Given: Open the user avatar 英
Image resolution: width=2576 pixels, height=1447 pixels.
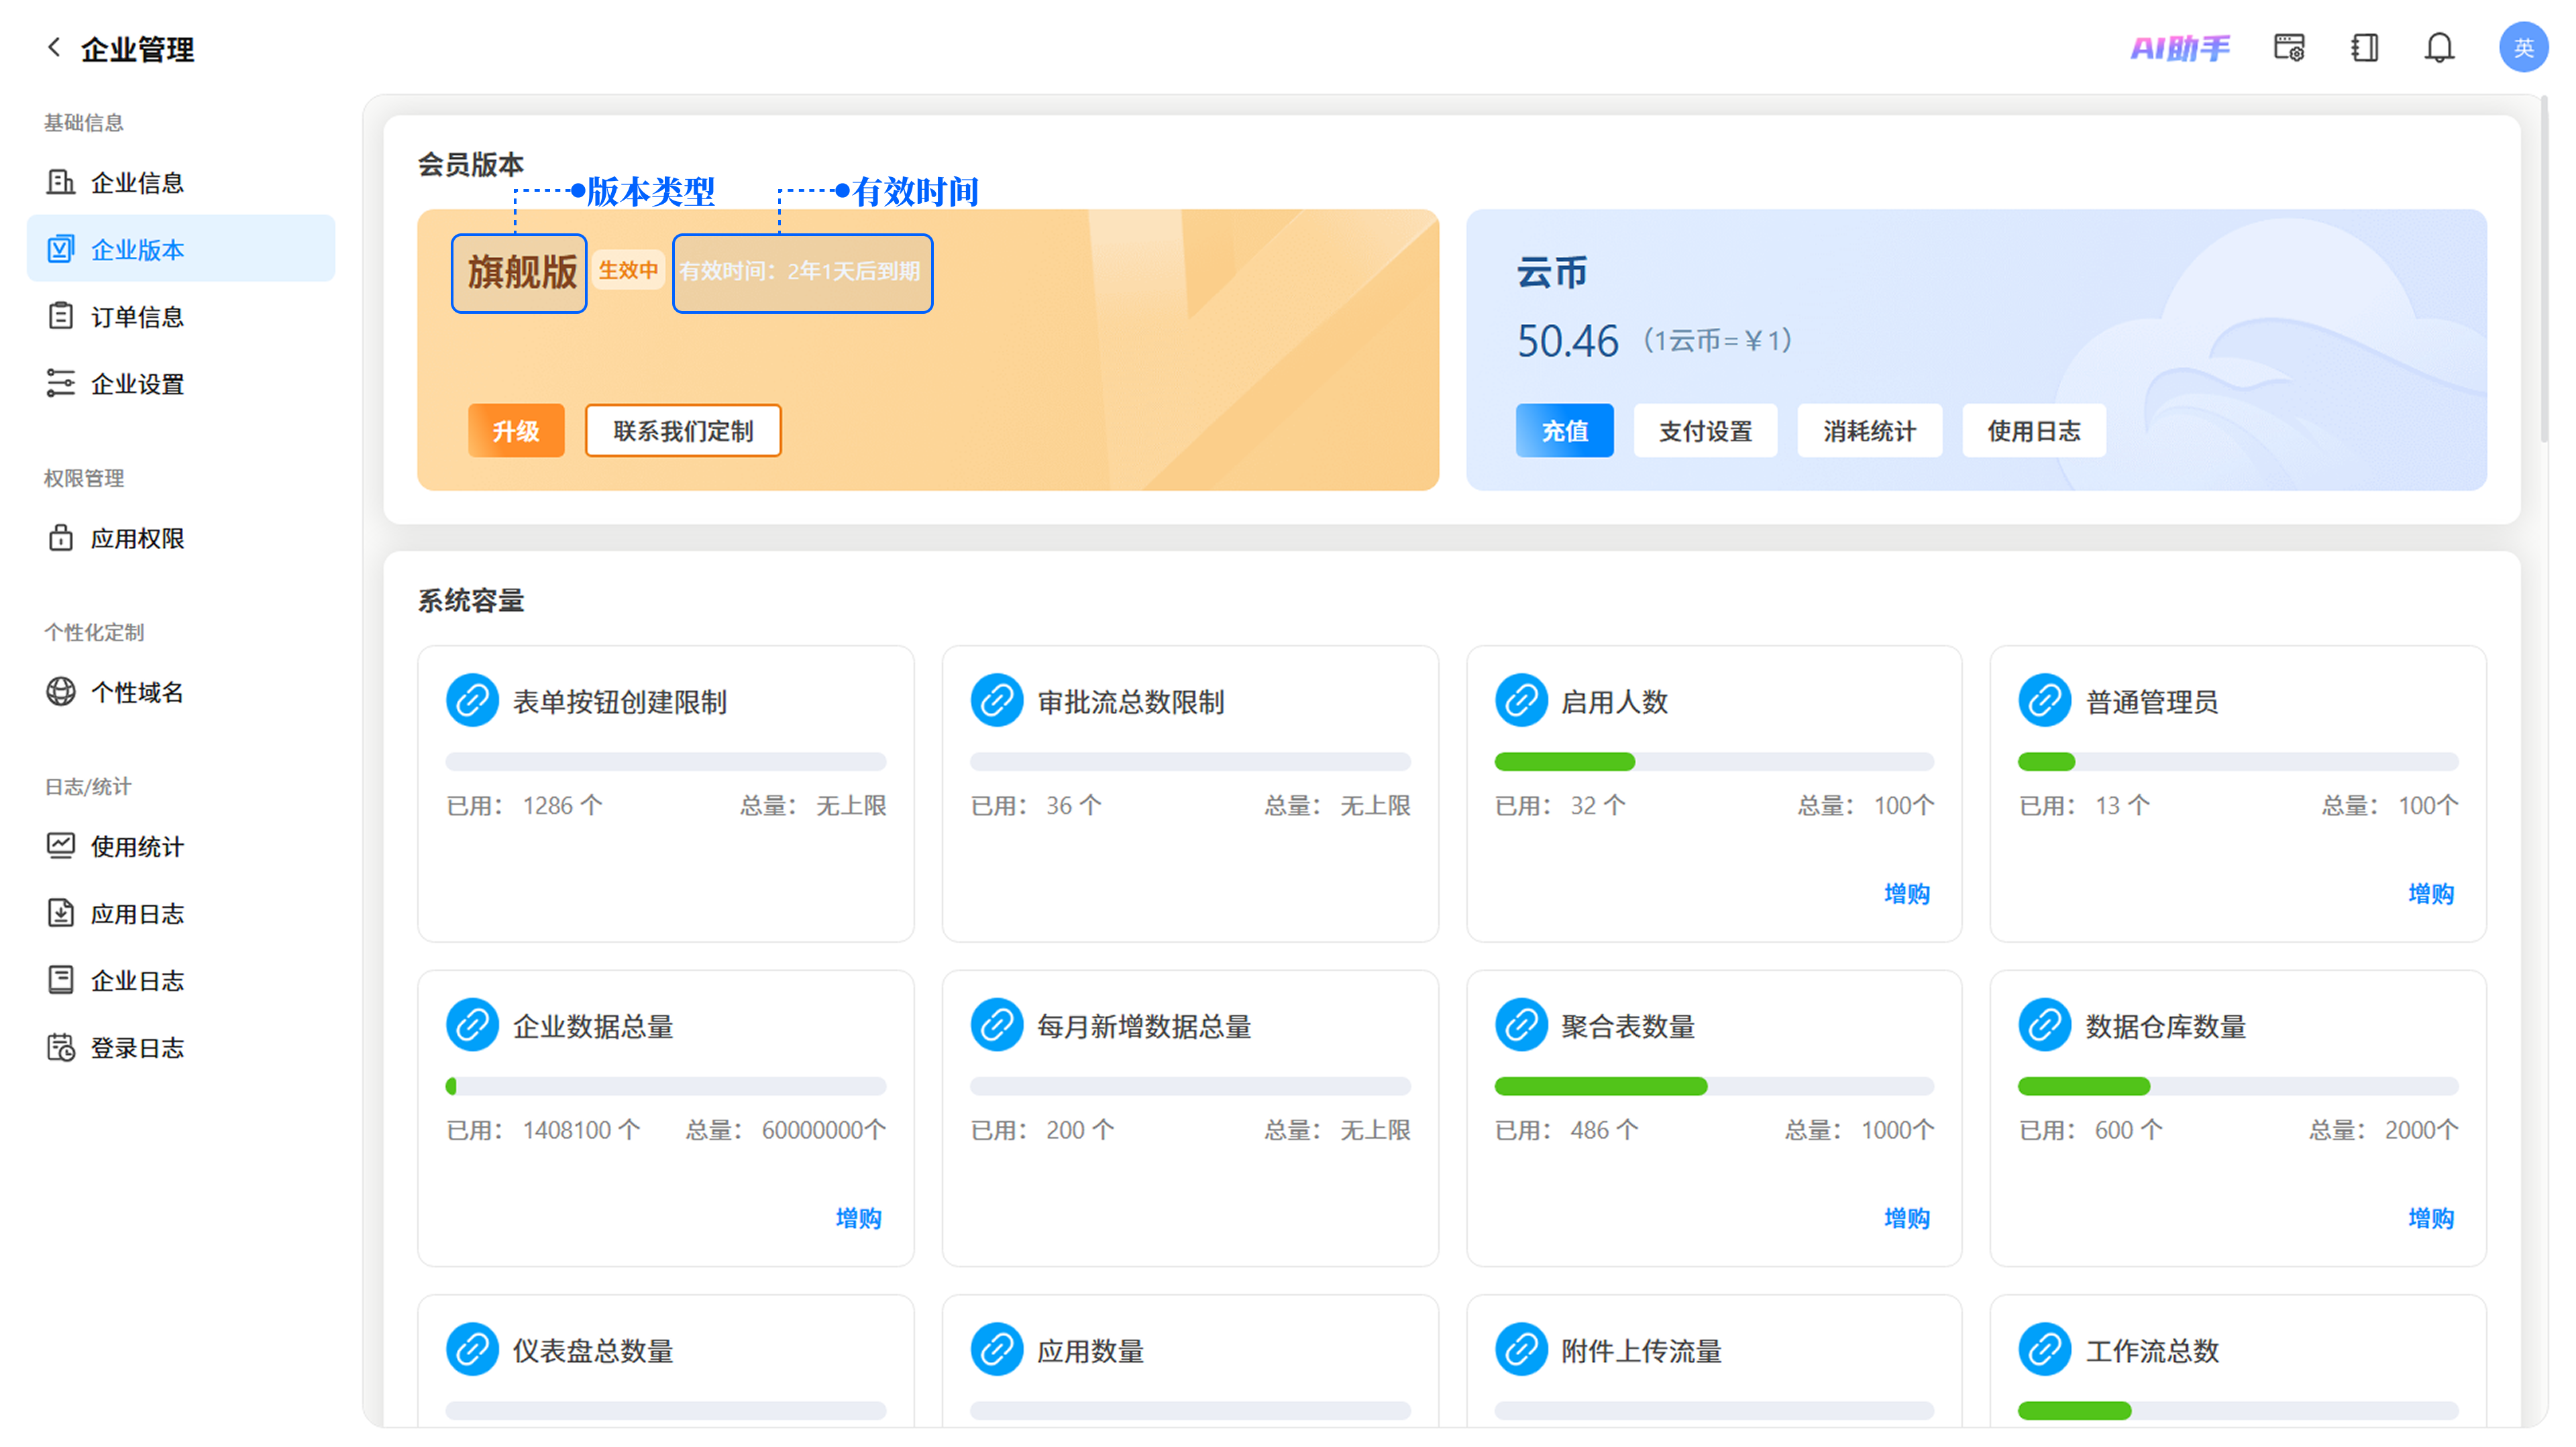Looking at the screenshot, I should tap(2523, 47).
